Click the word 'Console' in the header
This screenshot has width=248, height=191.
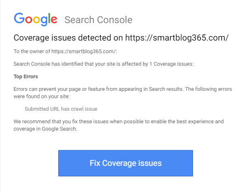click(x=115, y=20)
